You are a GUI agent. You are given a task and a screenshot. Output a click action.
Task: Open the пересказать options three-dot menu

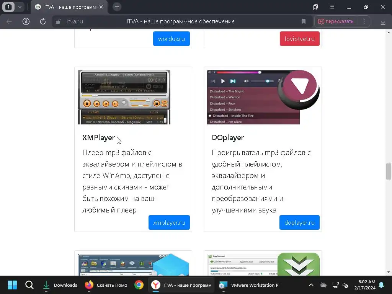click(x=364, y=21)
